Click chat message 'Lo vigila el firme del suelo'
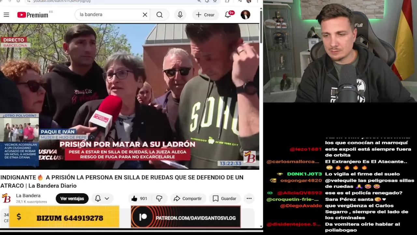The height and width of the screenshot is (235, 417). pyautogui.click(x=362, y=174)
